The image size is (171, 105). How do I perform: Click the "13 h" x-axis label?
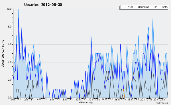click(97, 100)
